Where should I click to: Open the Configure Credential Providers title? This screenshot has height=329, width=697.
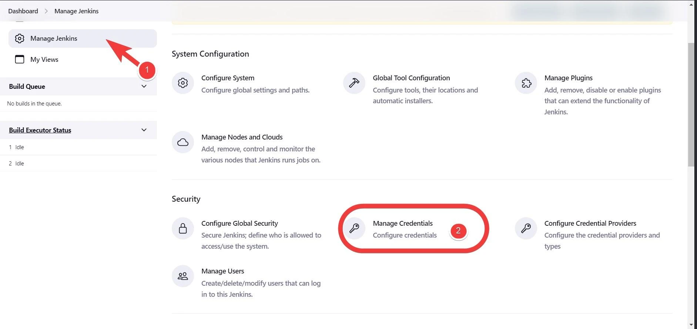[590, 224]
